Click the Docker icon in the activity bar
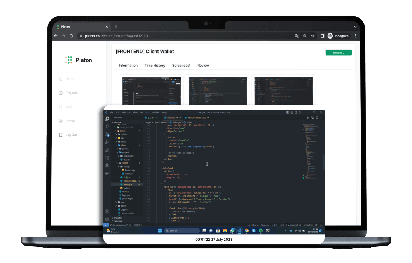 [107, 173]
